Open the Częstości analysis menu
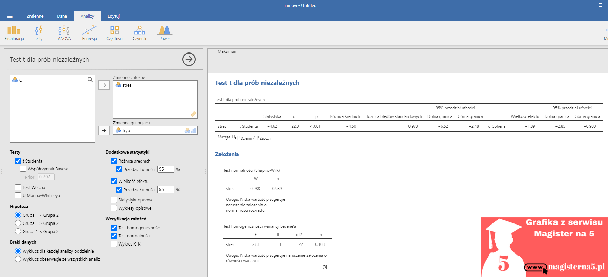 114,33
